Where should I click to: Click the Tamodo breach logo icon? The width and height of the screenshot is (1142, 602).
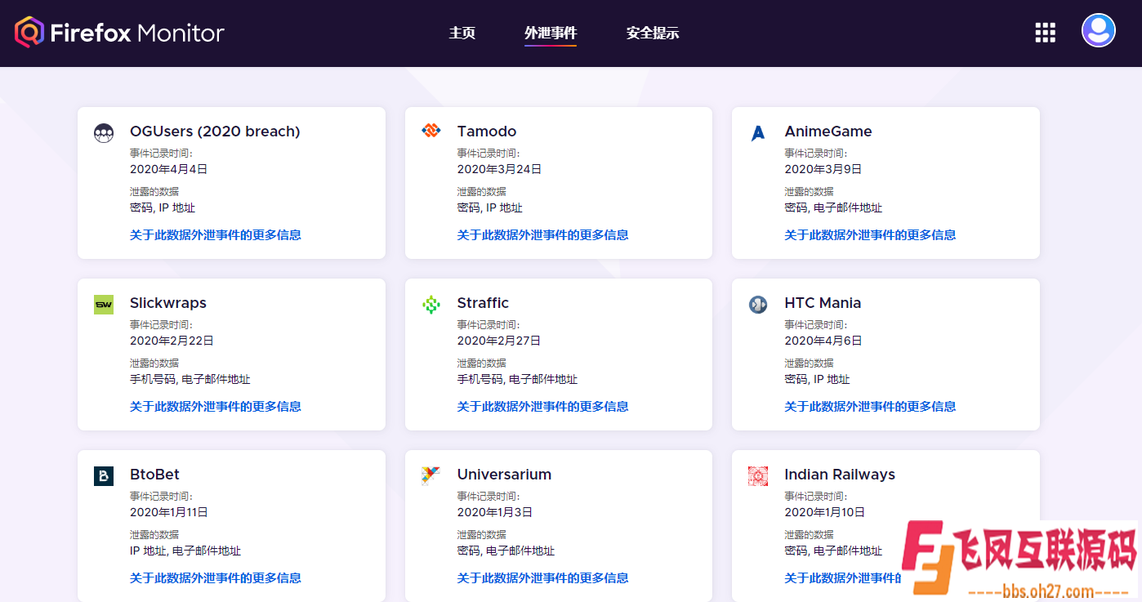(431, 131)
